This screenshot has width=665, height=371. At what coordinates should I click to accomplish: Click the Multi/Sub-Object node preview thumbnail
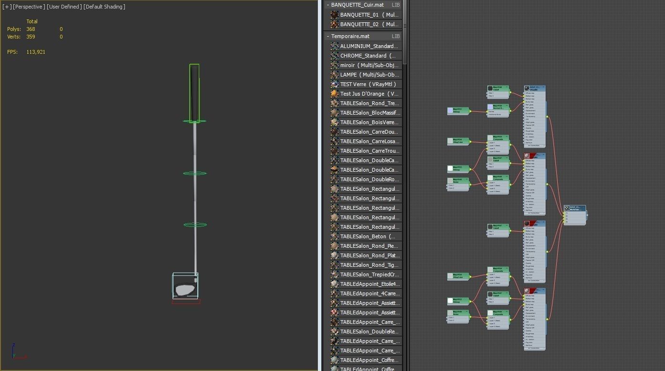(567, 208)
